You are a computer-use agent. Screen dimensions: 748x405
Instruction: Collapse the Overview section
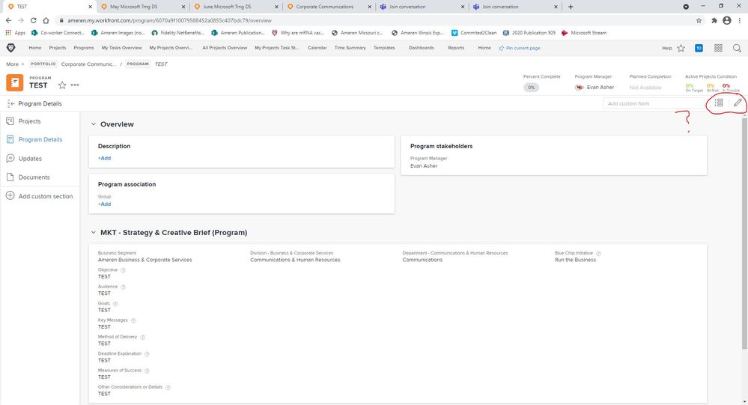tap(94, 124)
